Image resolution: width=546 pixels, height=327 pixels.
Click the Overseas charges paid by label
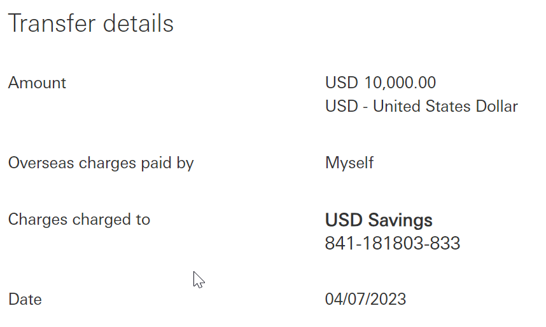[101, 163]
